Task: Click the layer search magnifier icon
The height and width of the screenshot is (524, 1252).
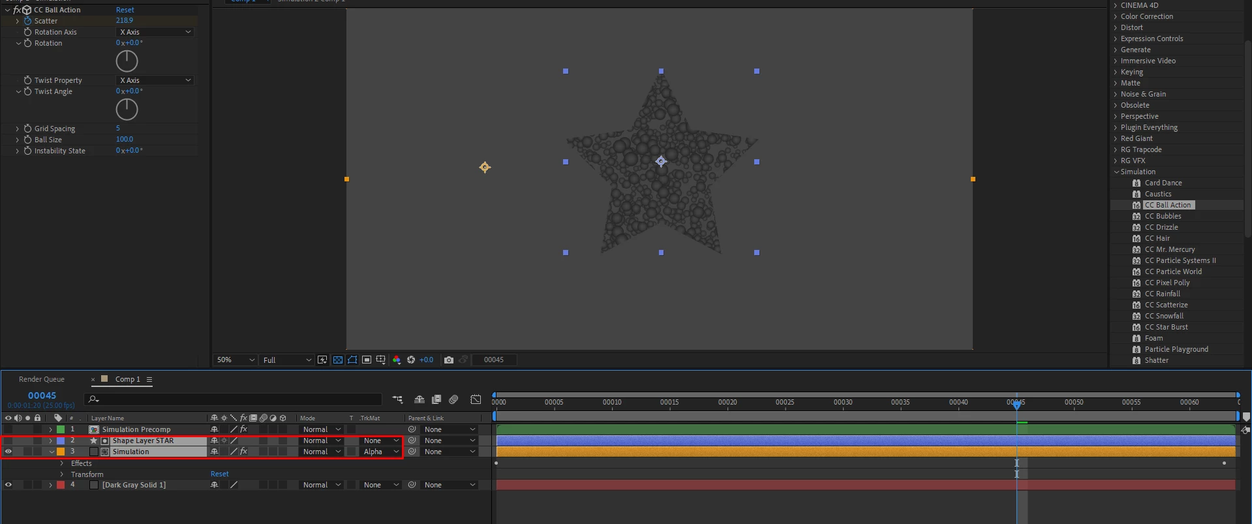Action: click(x=93, y=399)
